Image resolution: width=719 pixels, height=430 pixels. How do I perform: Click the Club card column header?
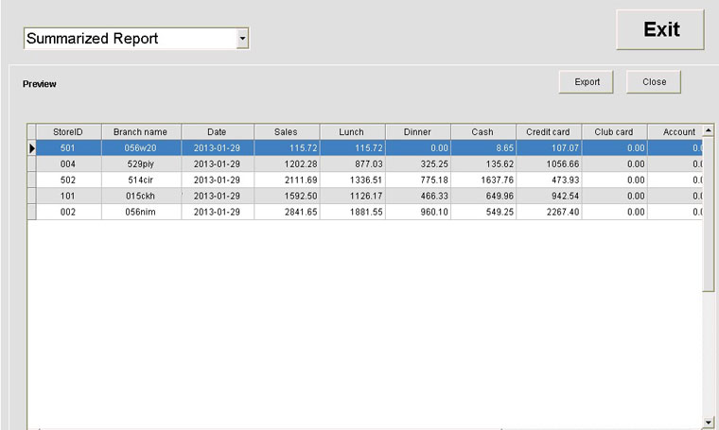614,132
